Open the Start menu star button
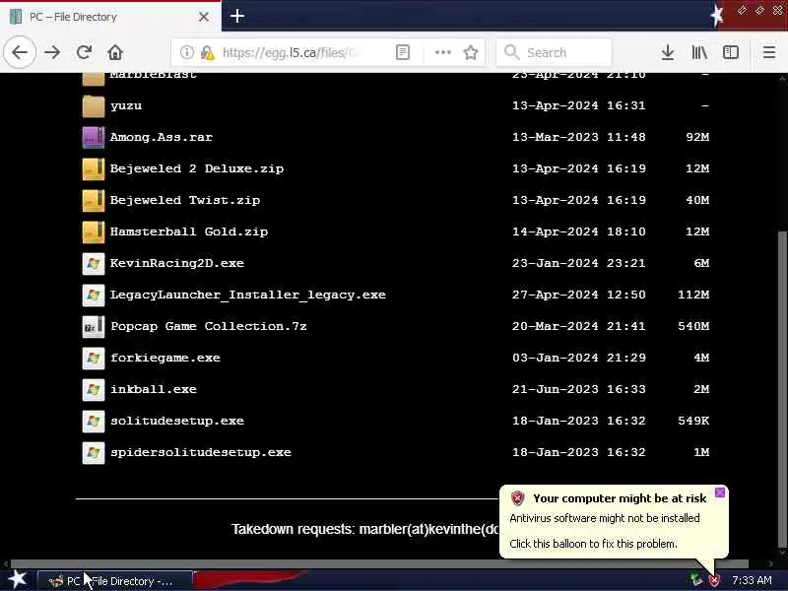Image resolution: width=788 pixels, height=591 pixels. [x=18, y=579]
